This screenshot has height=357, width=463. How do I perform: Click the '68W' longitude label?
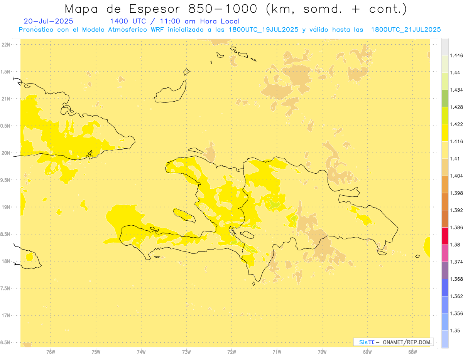point(412,352)
